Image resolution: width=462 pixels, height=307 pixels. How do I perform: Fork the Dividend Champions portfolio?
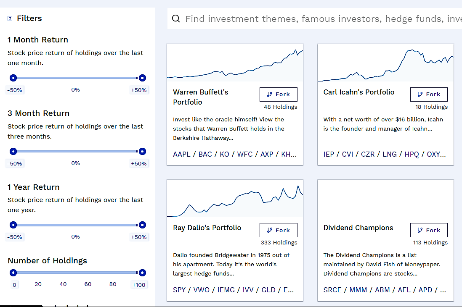tap(429, 230)
